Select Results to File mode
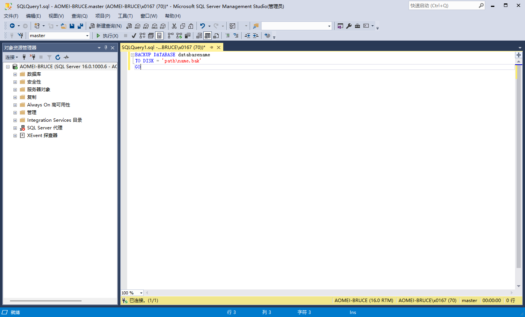The width and height of the screenshot is (525, 317). 216,36
